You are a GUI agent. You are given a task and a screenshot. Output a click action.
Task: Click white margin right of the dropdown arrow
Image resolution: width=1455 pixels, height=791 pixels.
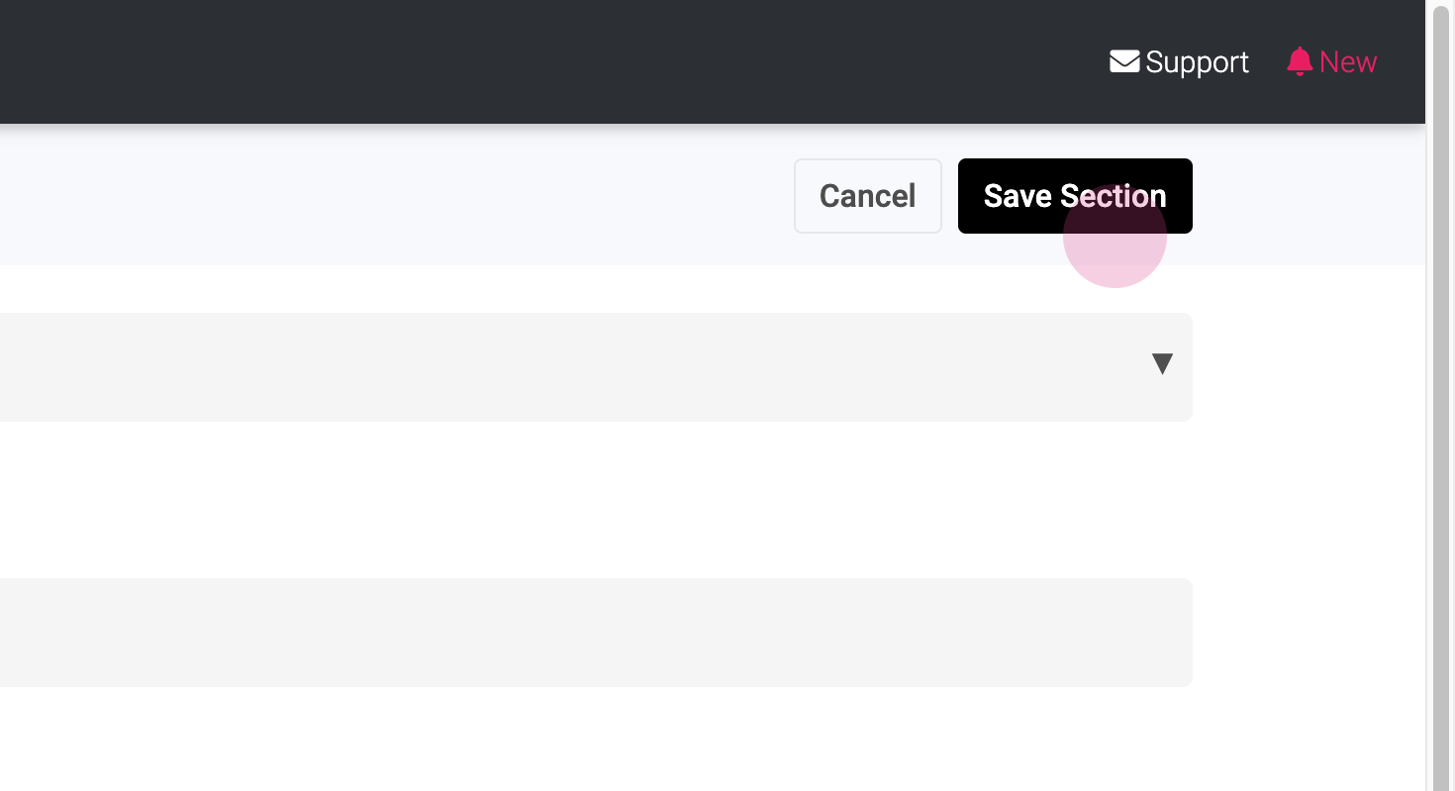pyautogui.click(x=1307, y=367)
